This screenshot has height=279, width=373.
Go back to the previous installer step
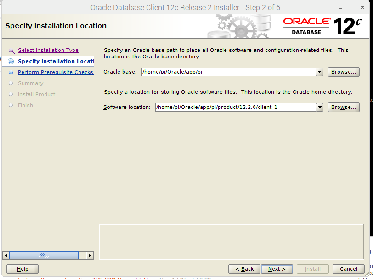click(x=244, y=269)
